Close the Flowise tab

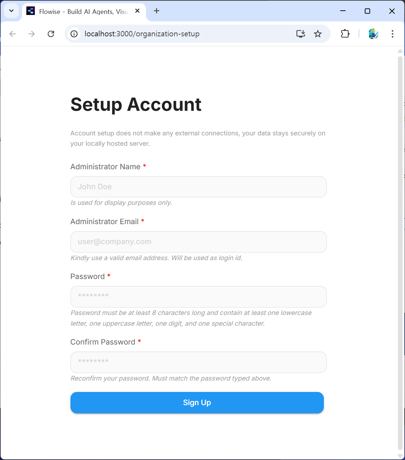[x=137, y=11]
